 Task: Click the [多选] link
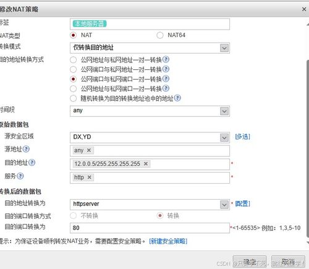click(x=242, y=137)
